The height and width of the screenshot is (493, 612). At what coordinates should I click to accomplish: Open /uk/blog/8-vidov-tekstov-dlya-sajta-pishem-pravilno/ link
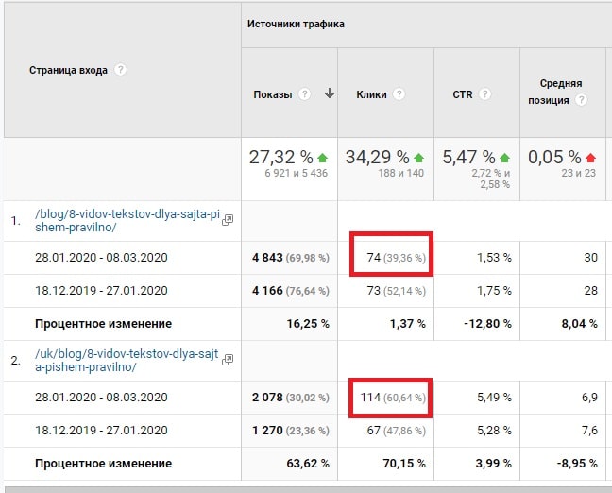coord(127,360)
